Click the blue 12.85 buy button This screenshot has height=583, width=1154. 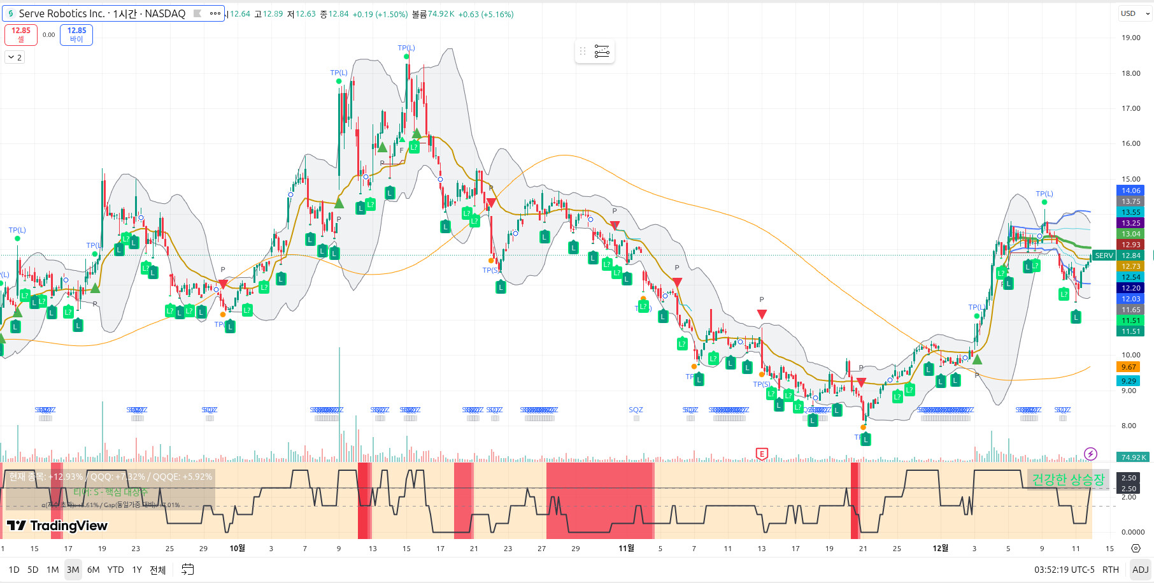click(76, 34)
